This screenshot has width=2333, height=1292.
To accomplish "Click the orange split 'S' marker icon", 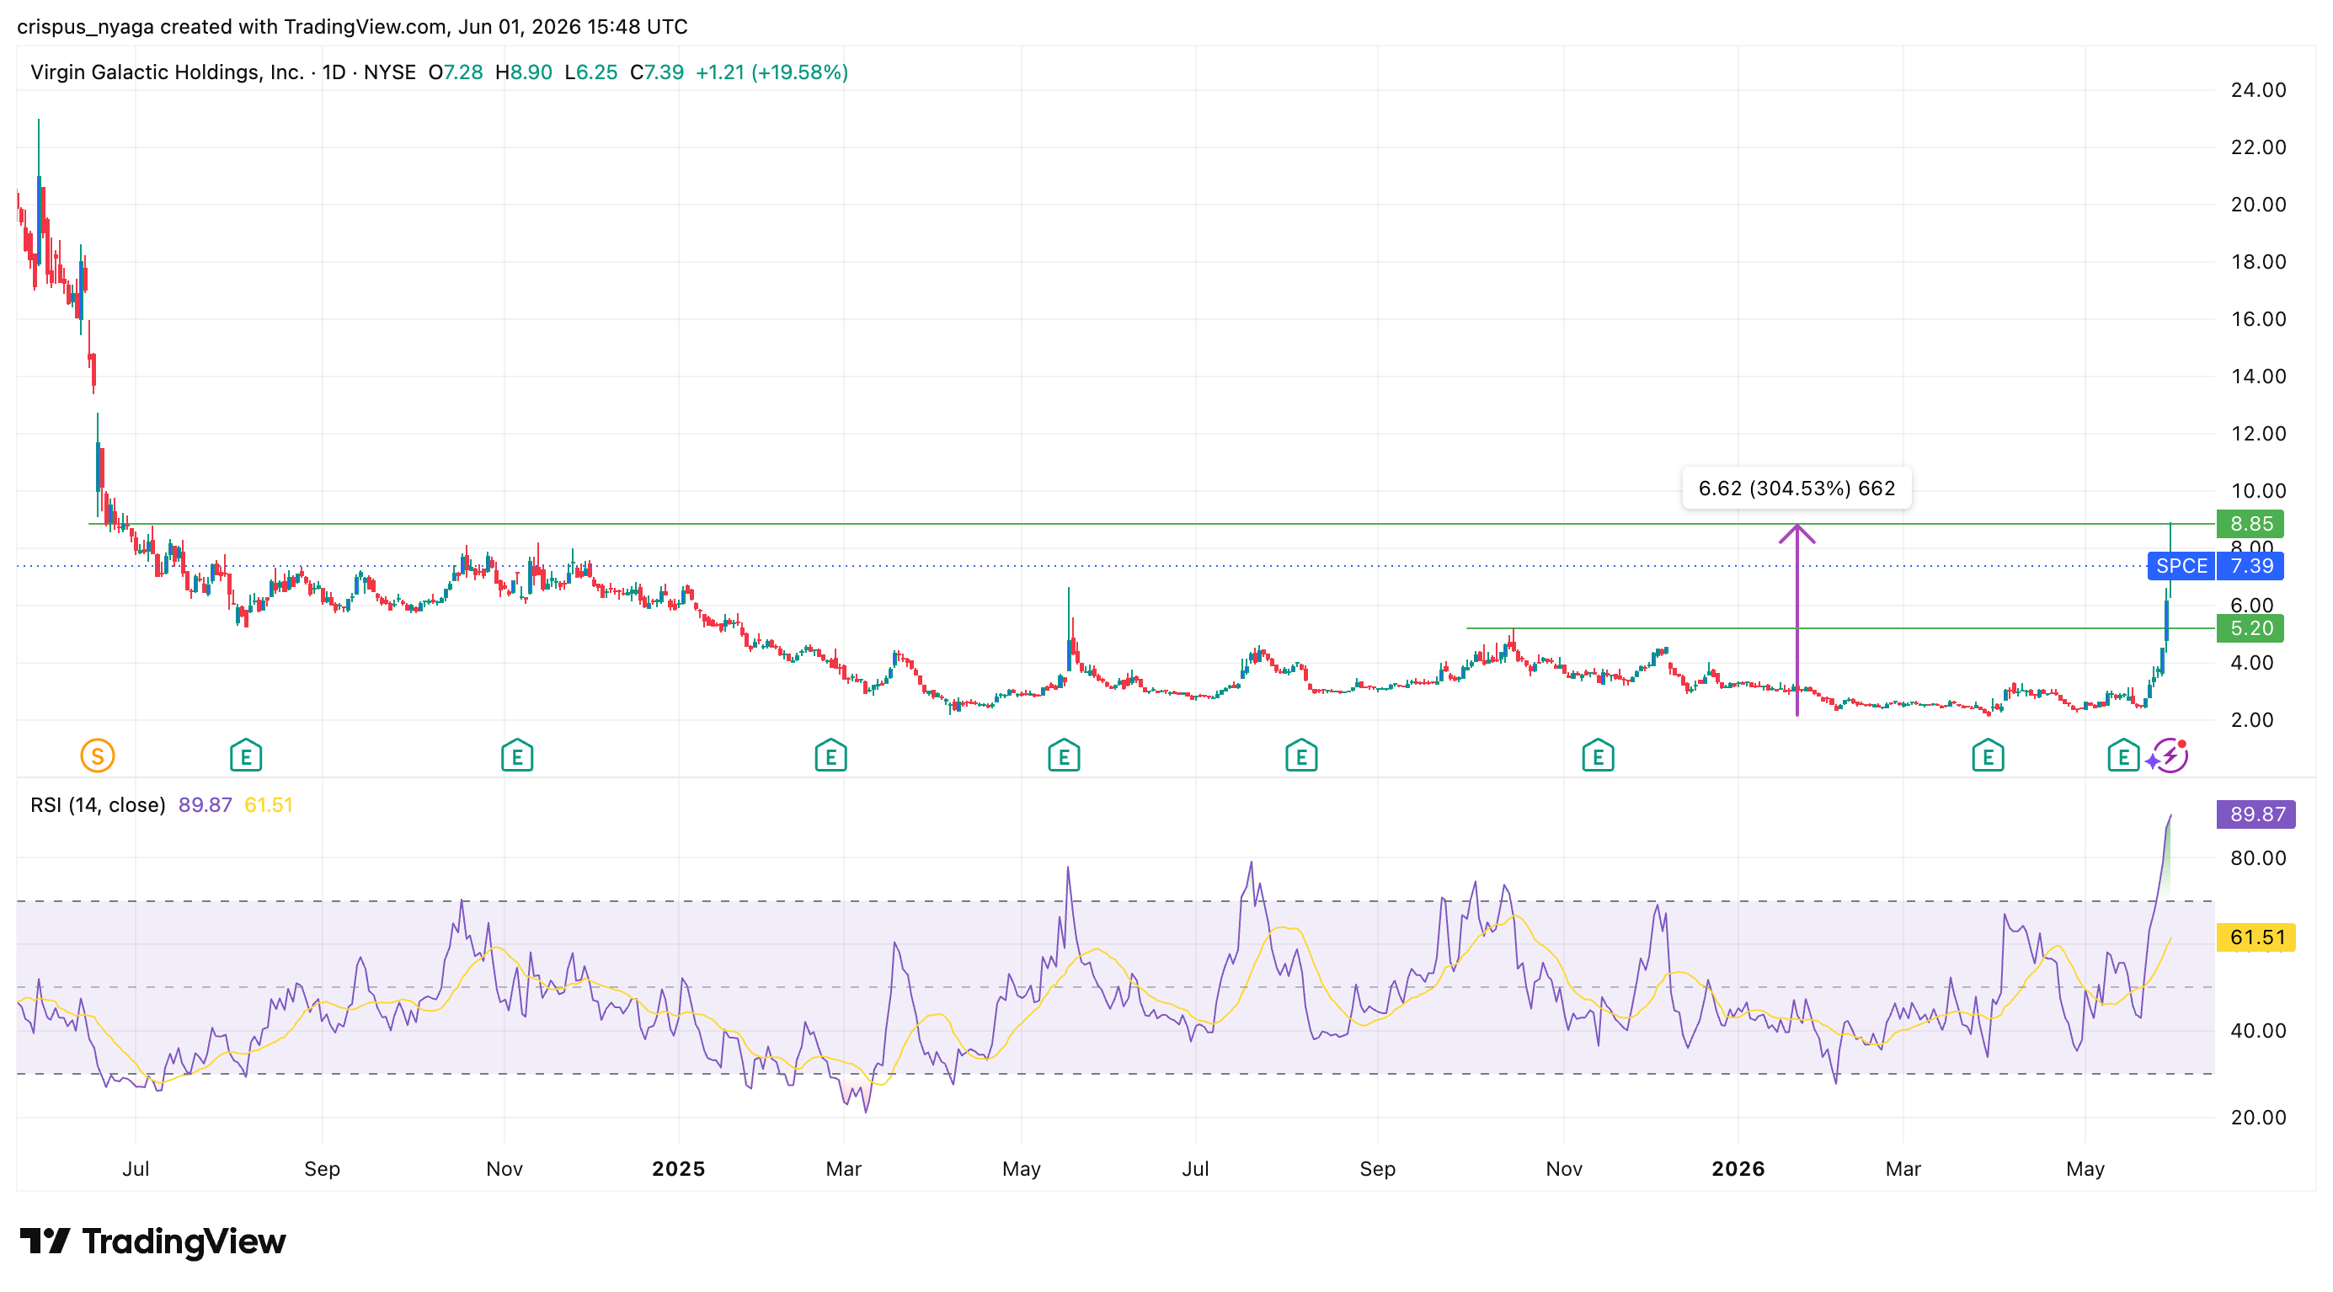I will (x=98, y=755).
